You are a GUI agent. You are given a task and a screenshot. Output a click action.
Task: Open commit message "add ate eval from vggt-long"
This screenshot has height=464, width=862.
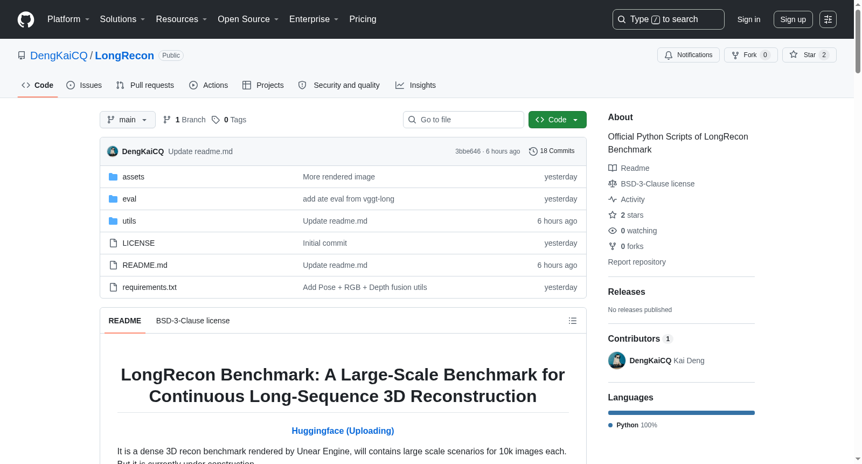(349, 199)
